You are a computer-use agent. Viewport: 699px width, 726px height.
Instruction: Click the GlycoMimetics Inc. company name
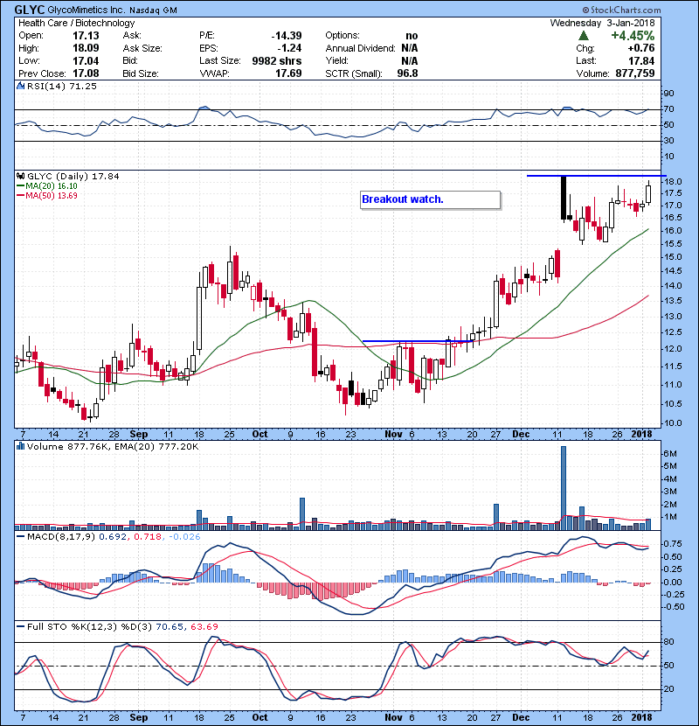(87, 10)
